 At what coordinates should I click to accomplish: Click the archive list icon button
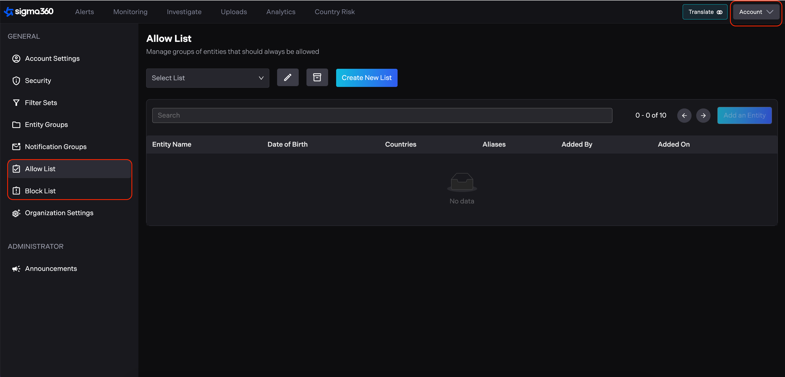(x=317, y=78)
